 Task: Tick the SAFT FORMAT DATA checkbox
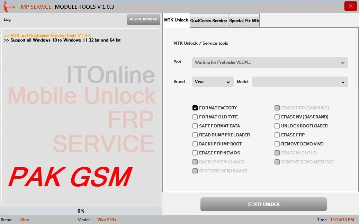pos(195,126)
